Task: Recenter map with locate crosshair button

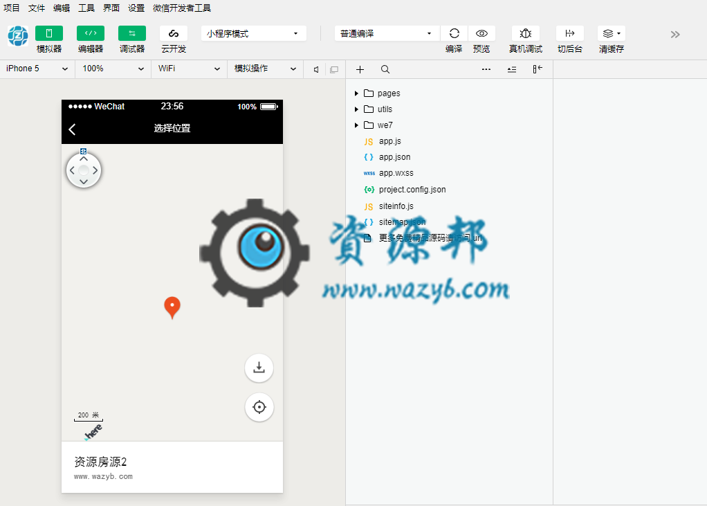Action: pyautogui.click(x=259, y=407)
